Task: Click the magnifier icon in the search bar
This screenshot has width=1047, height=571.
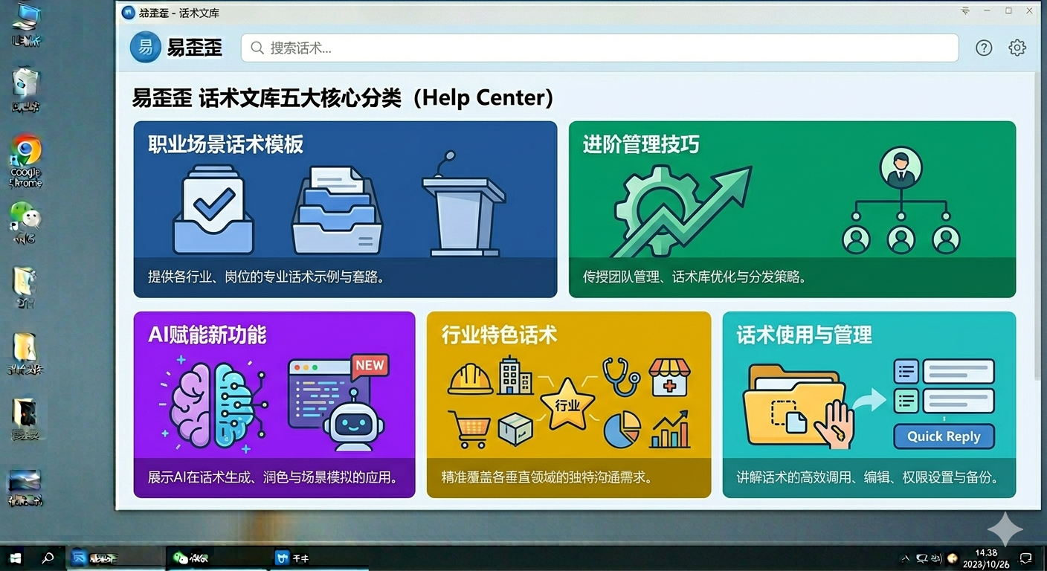Action: (x=256, y=47)
